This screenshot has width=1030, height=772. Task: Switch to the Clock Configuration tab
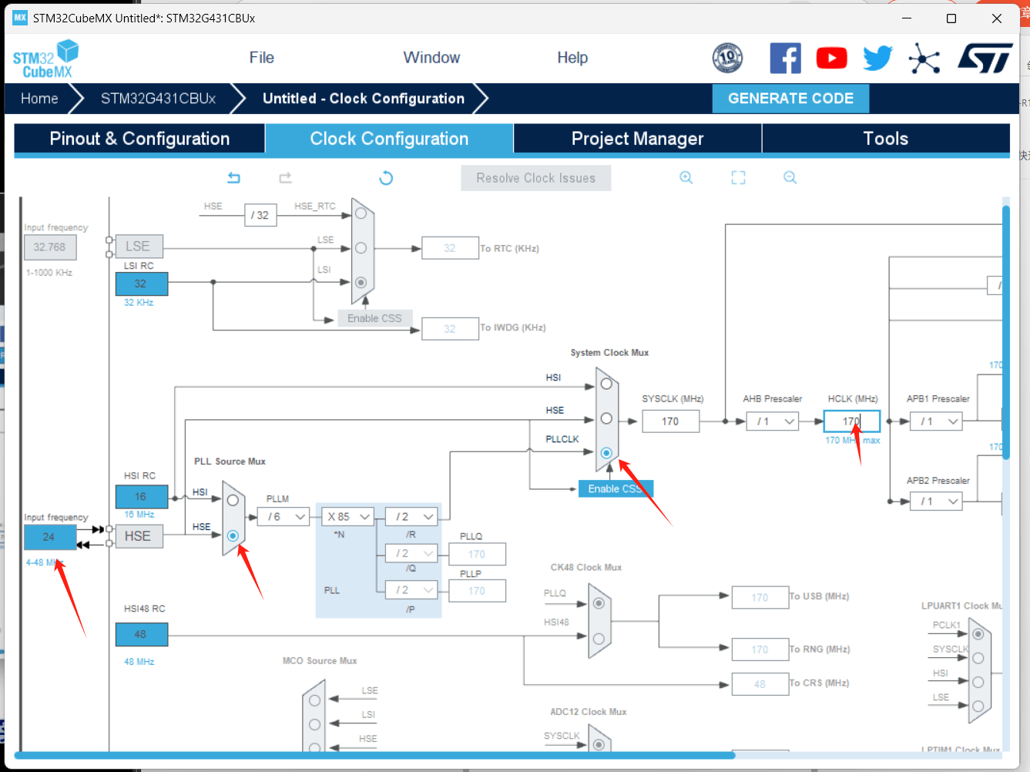point(389,139)
